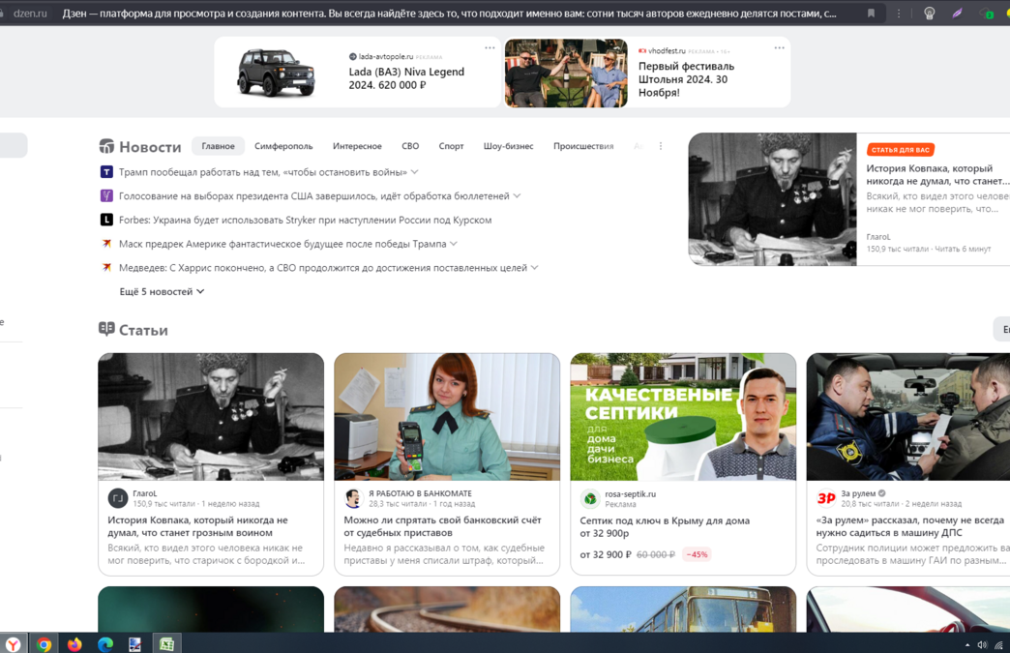Open the Можно ли спрятать банковский счёт article
Screen dimensions: 1010x653
tap(442, 526)
